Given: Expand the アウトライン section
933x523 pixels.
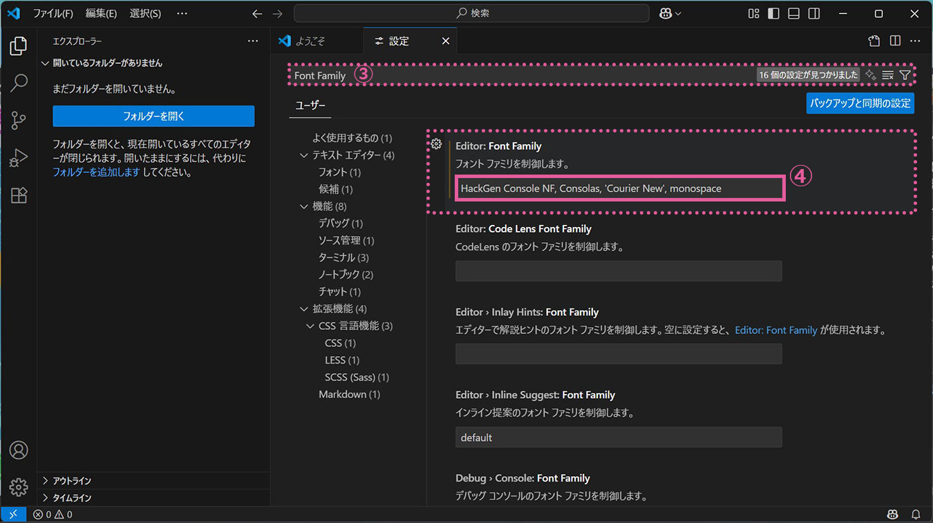Looking at the screenshot, I should click(x=153, y=481).
